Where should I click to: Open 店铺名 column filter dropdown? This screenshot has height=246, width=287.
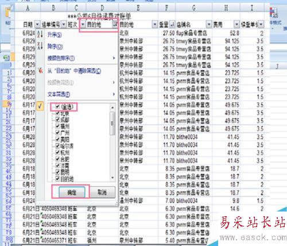pyautogui.click(x=209, y=25)
